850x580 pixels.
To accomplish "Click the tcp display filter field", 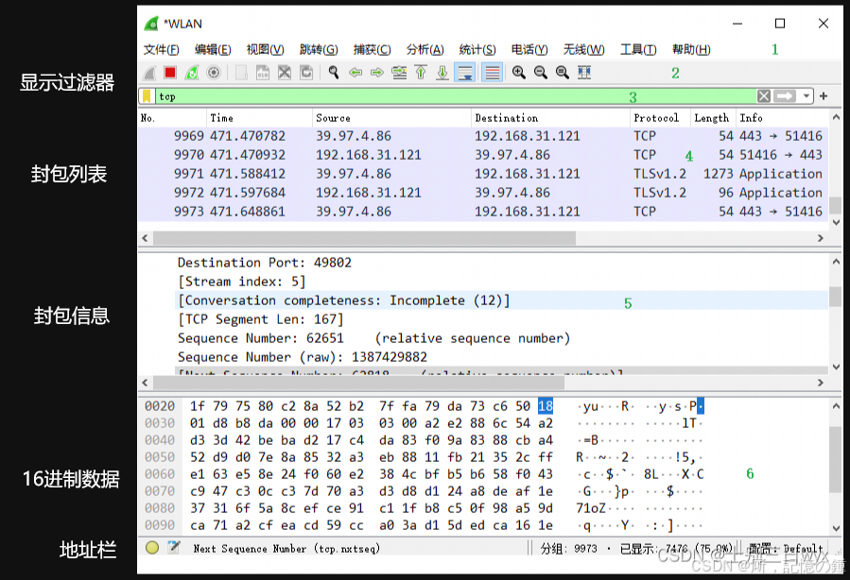I will click(456, 96).
